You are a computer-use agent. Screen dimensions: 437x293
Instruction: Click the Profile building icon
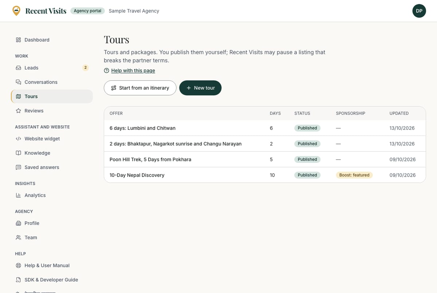(x=18, y=223)
